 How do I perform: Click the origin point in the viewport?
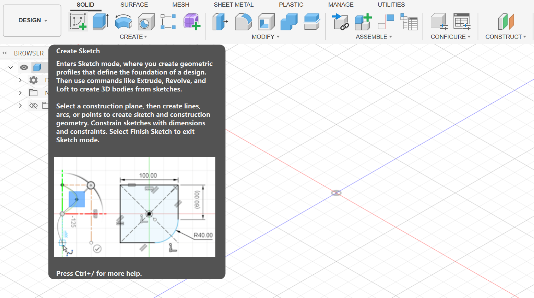coord(336,193)
